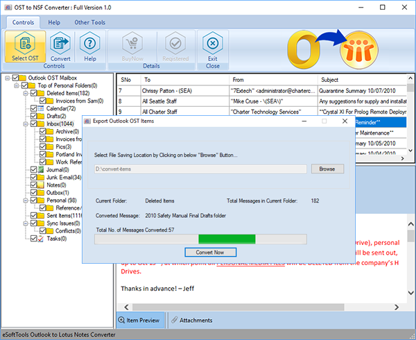416x340 pixels.
Task: Toggle the Calendar(72) checkbox
Action: click(x=34, y=108)
